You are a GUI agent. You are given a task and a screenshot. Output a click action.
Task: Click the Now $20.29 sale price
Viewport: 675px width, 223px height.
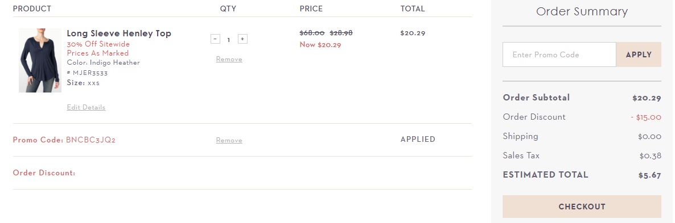(320, 45)
